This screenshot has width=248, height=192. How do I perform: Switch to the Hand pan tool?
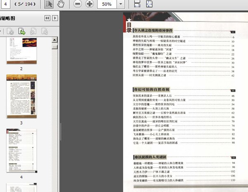pyautogui.click(x=61, y=4)
